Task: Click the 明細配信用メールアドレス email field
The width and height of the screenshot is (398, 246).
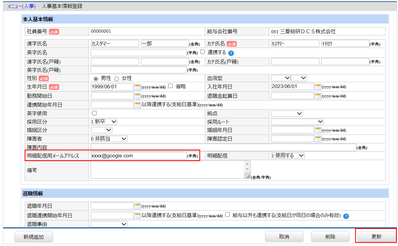Action: pyautogui.click(x=139, y=156)
